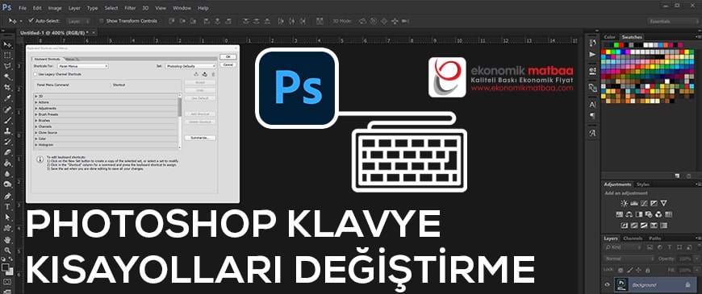Open the collapsed History panel icon
Viewport: 702px width, 294px height.
[x=593, y=43]
